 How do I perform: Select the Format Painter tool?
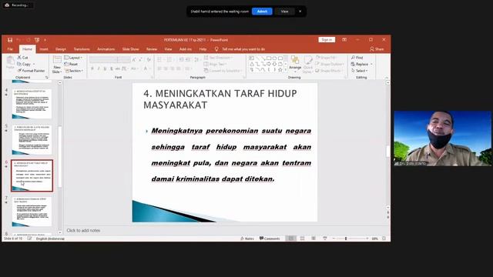pos(31,71)
